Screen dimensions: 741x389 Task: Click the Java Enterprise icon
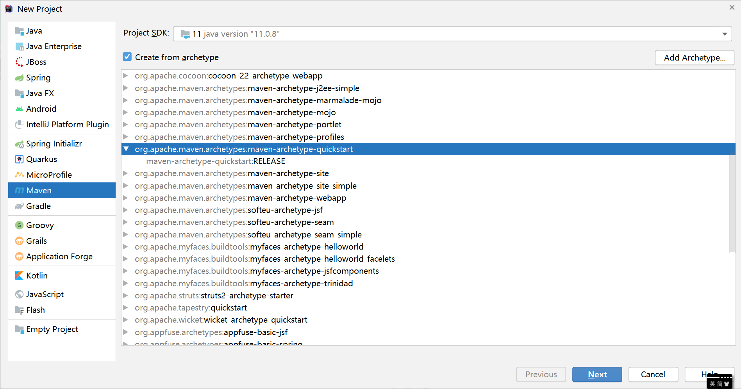coord(19,46)
